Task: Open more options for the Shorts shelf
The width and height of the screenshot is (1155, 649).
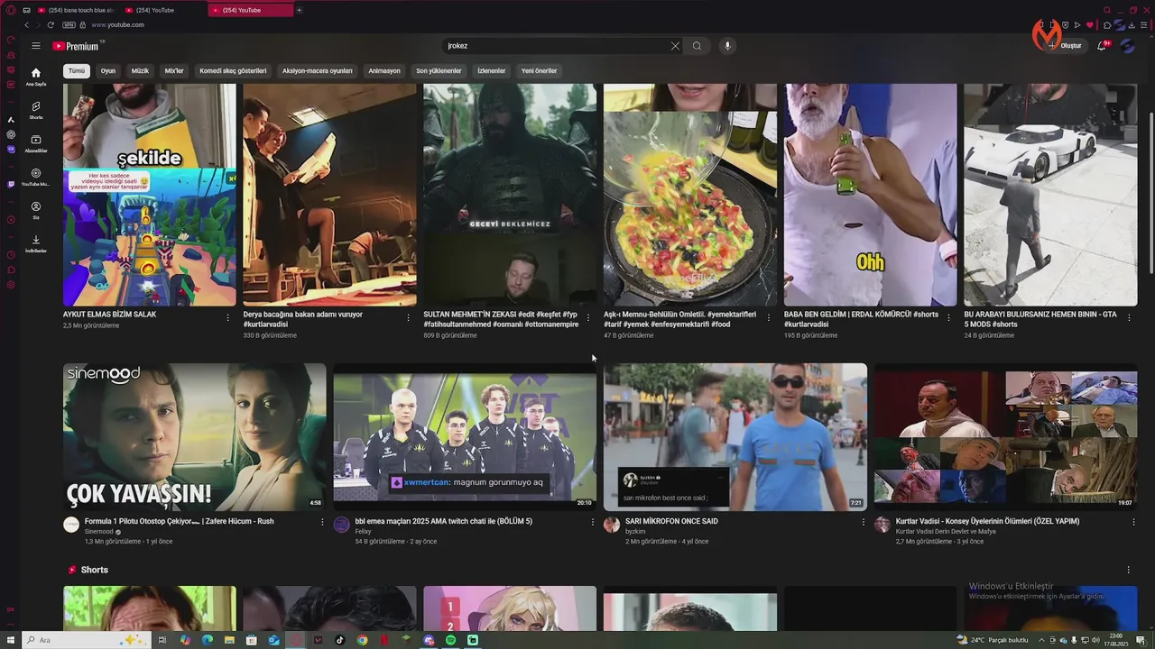Action: (1128, 570)
